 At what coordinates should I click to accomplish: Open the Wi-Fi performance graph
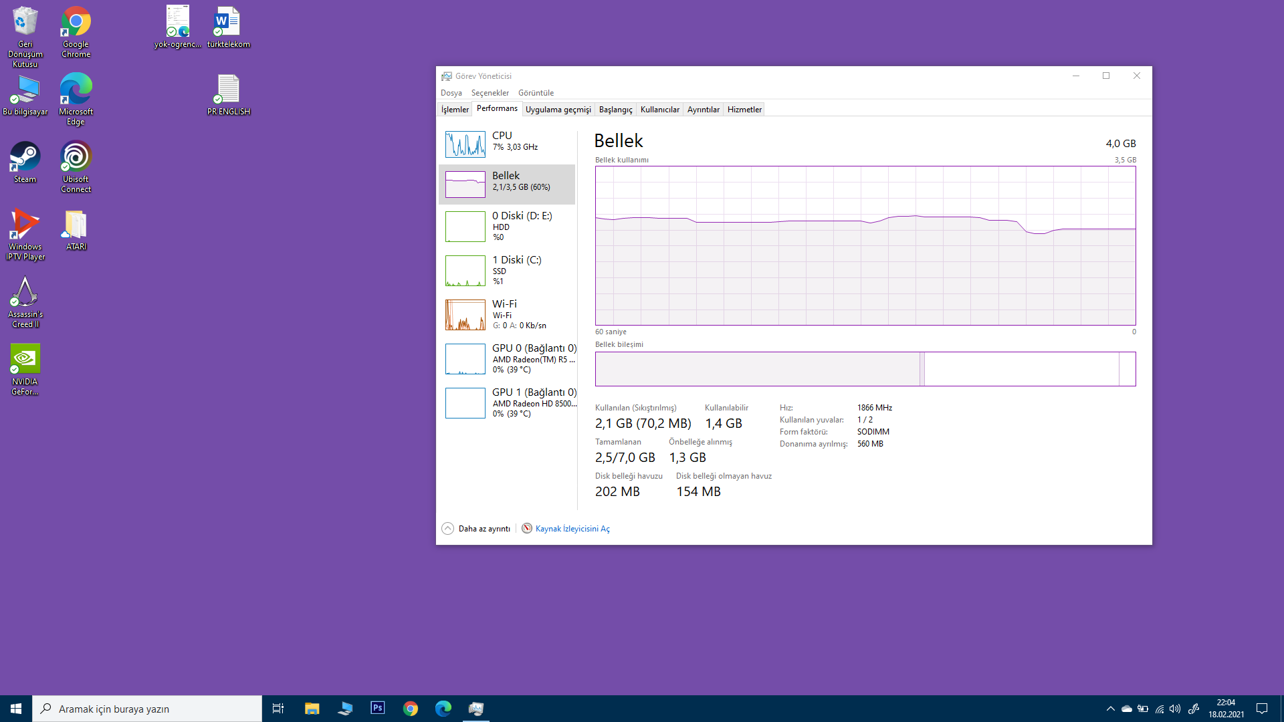465,314
